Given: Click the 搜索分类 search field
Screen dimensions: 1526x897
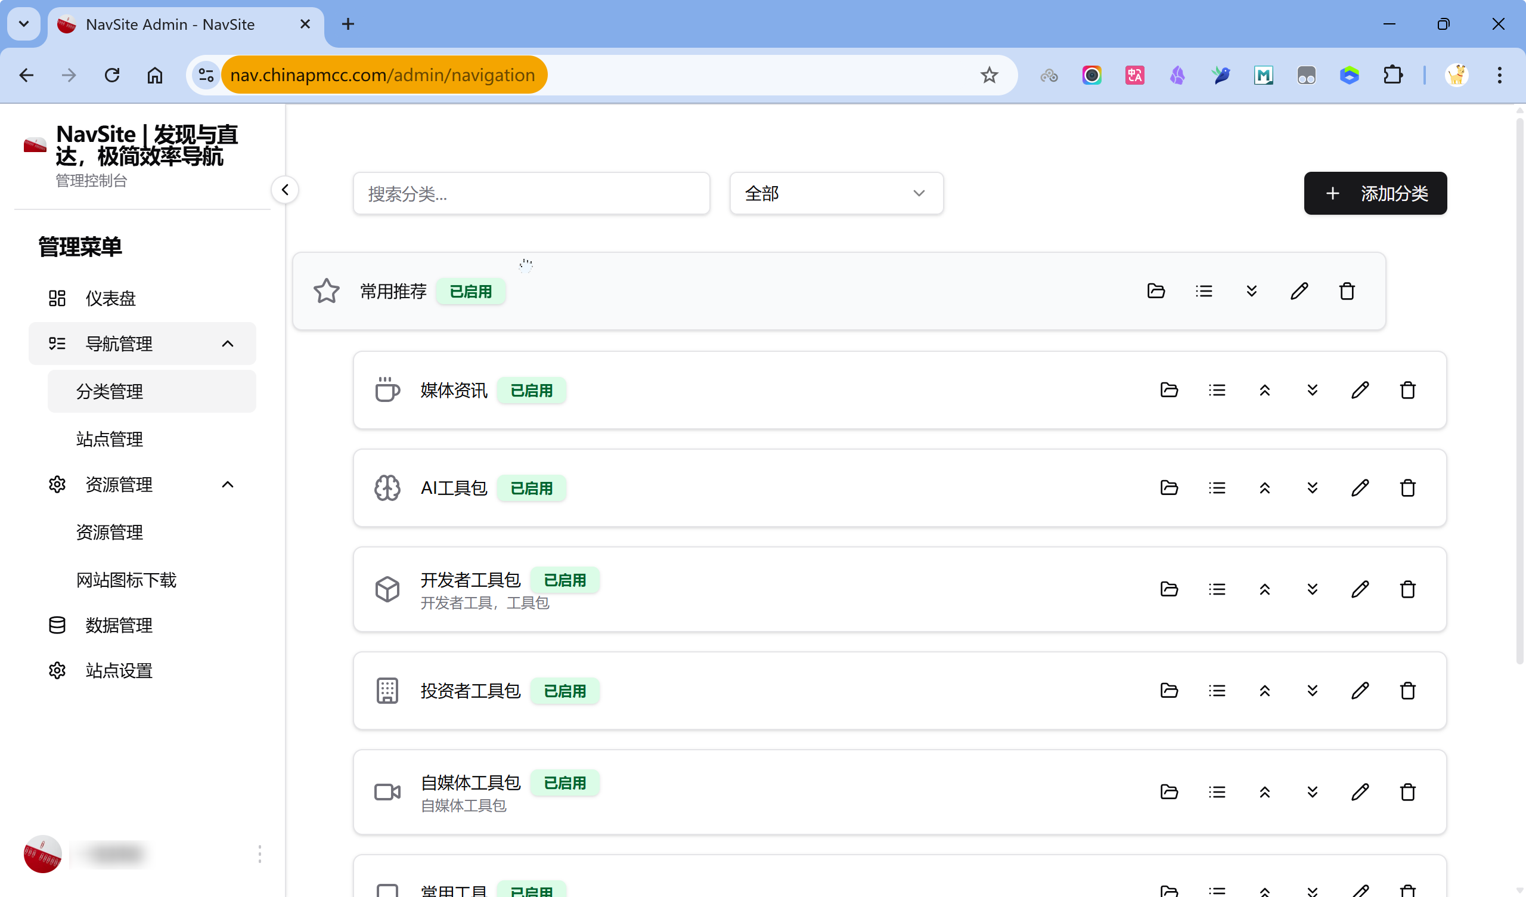Looking at the screenshot, I should [531, 194].
